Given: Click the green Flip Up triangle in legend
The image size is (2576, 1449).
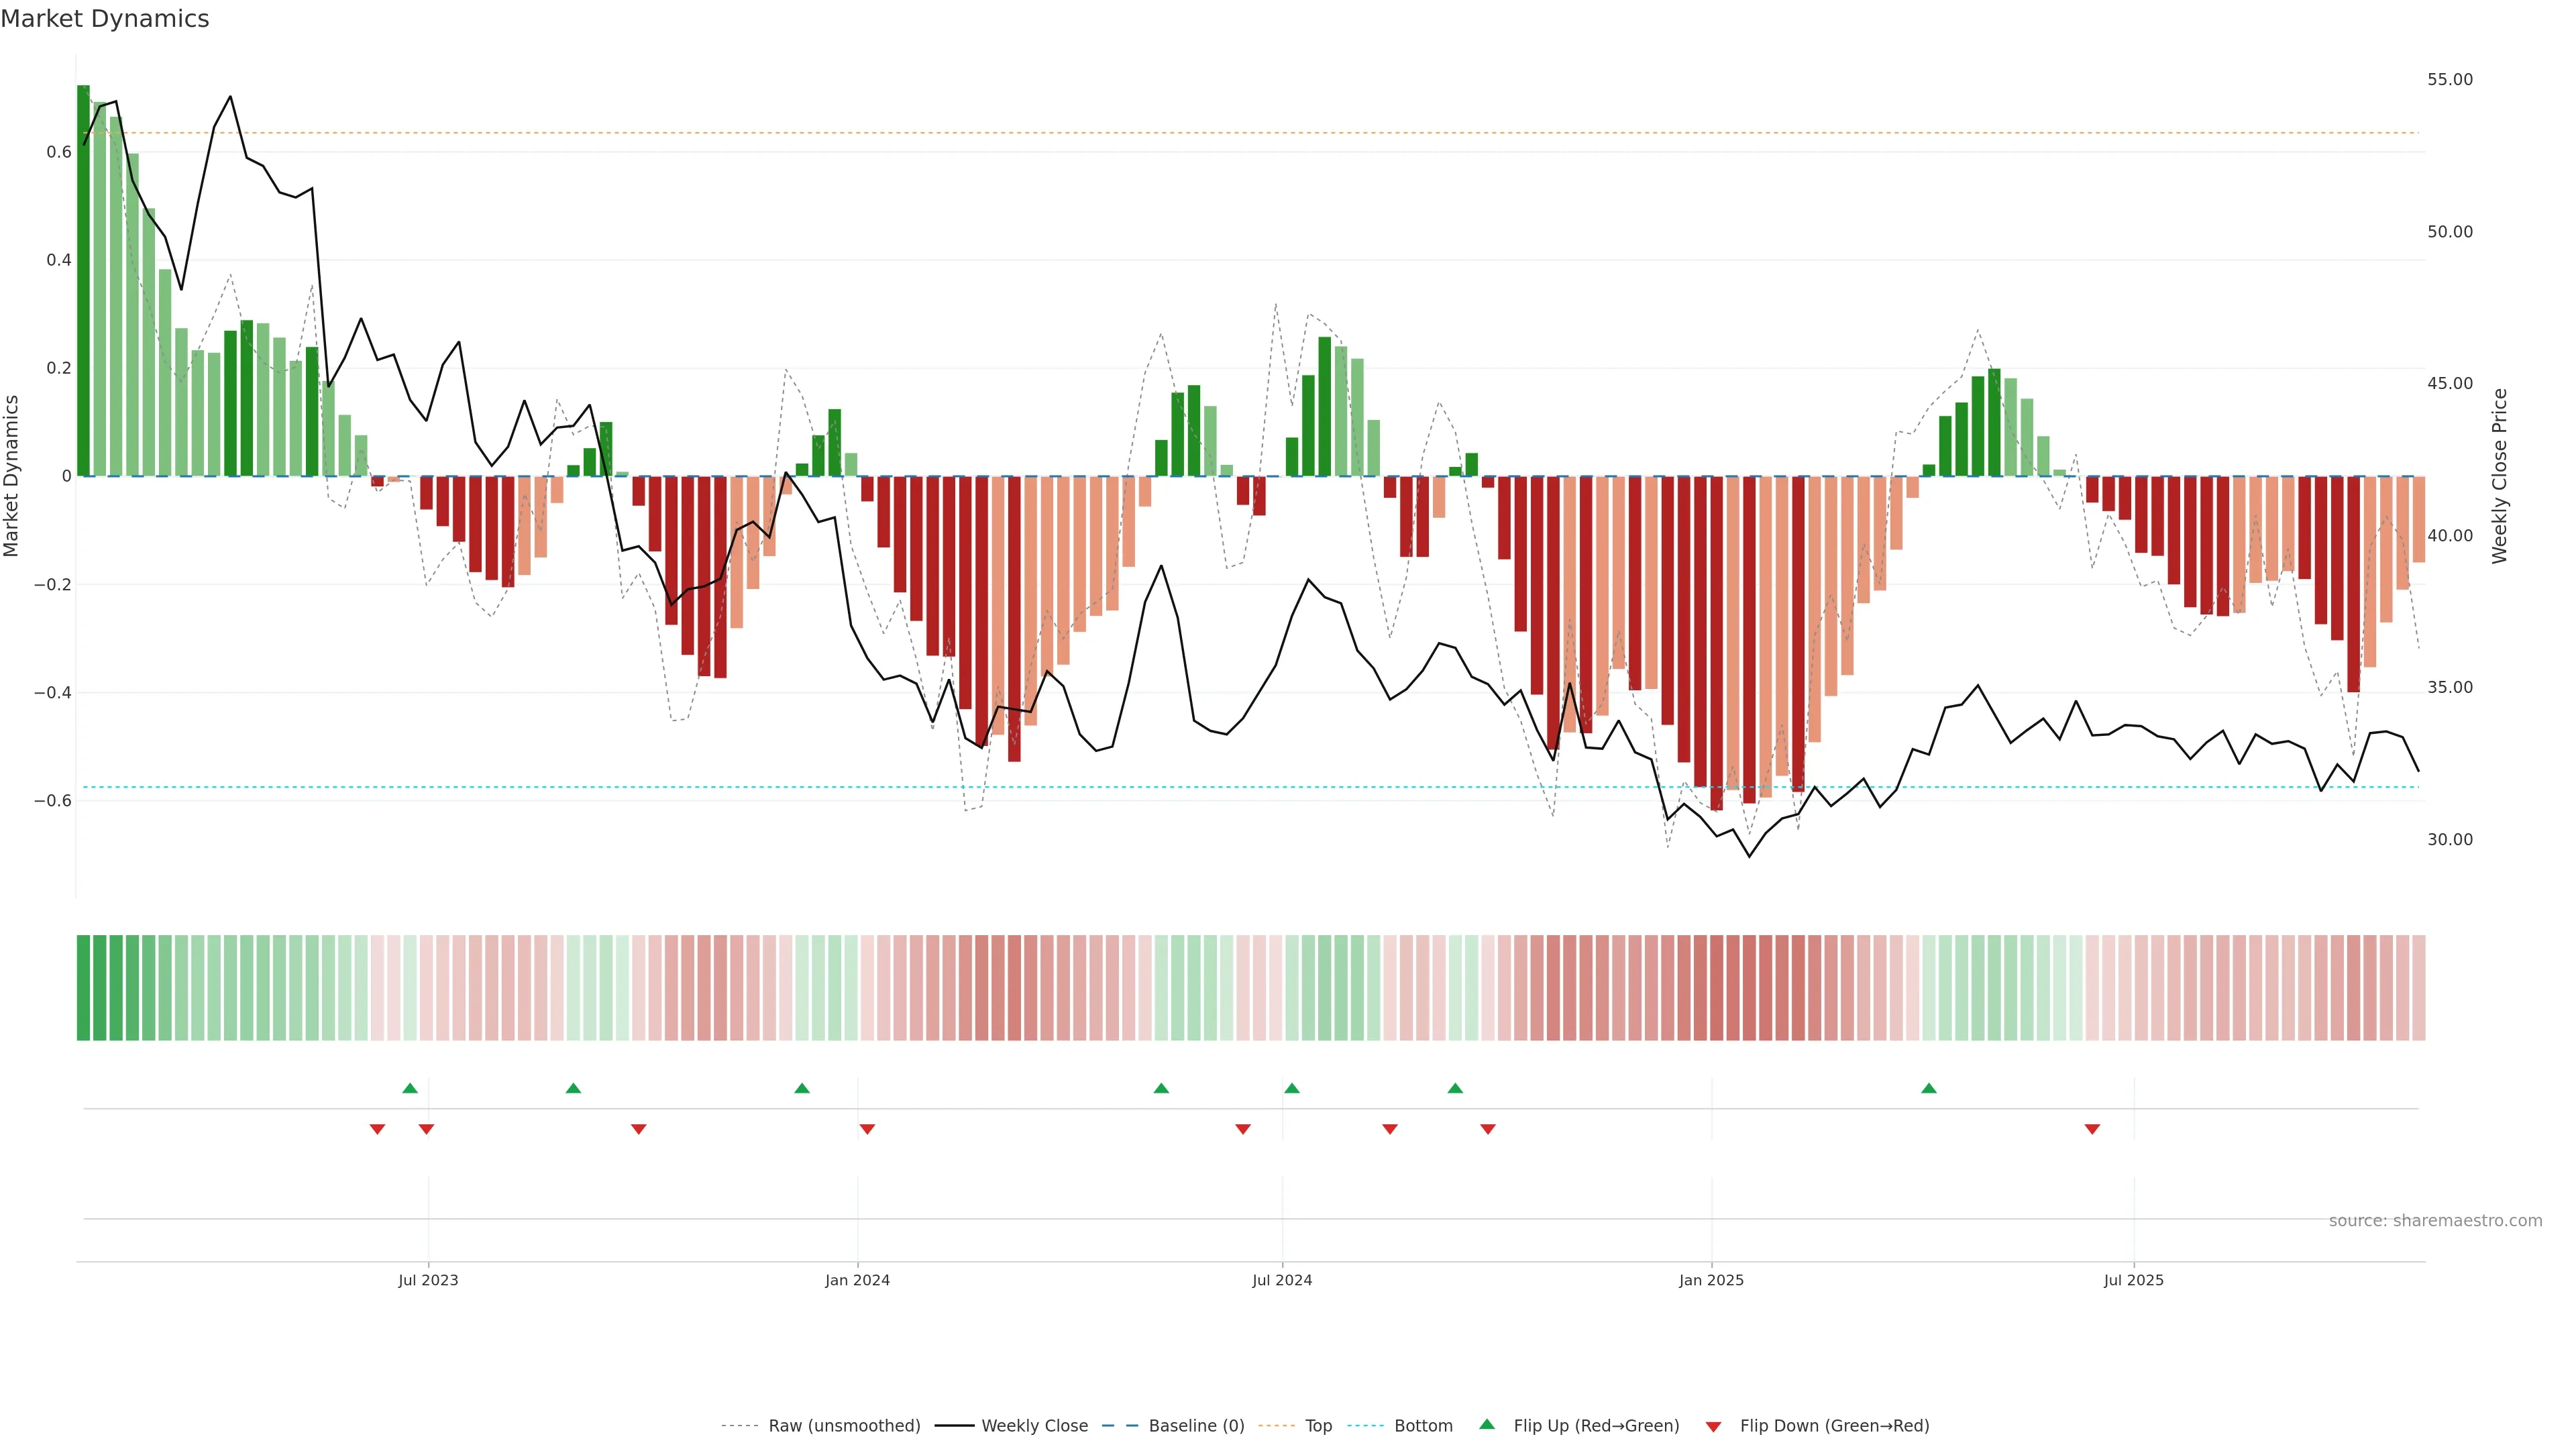Looking at the screenshot, I should 1487,1424.
